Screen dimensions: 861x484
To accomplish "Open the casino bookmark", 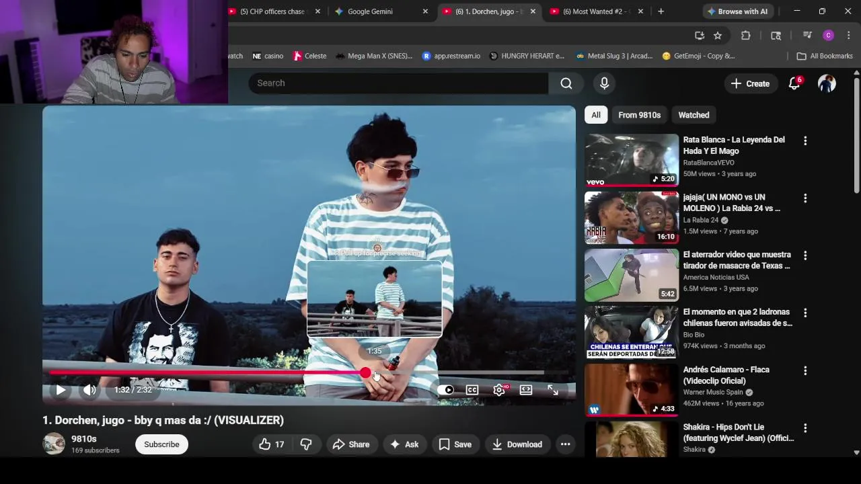I will click(268, 56).
